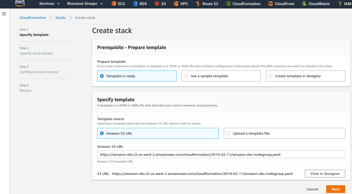Click the AWS logo home icon
The width and height of the screenshot is (352, 194).
click(x=20, y=3)
